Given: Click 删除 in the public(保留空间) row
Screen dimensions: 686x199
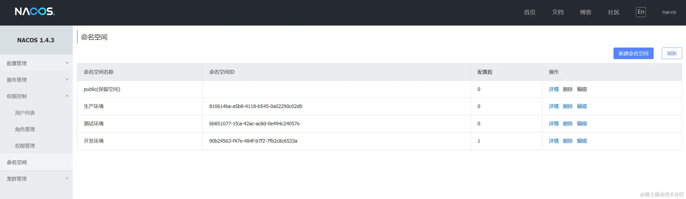Looking at the screenshot, I should pos(568,89).
